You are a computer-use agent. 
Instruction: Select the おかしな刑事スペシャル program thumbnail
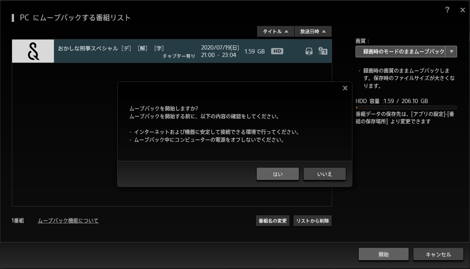click(x=33, y=51)
